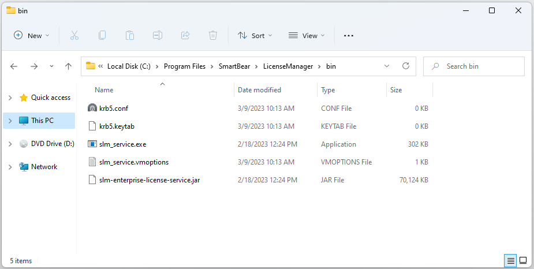Click the 302 KB size value
This screenshot has width=534, height=269.
[418, 144]
